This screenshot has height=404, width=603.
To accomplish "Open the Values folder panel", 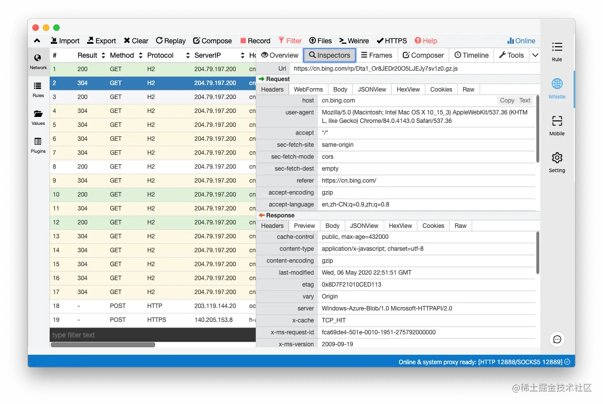I will [x=38, y=117].
